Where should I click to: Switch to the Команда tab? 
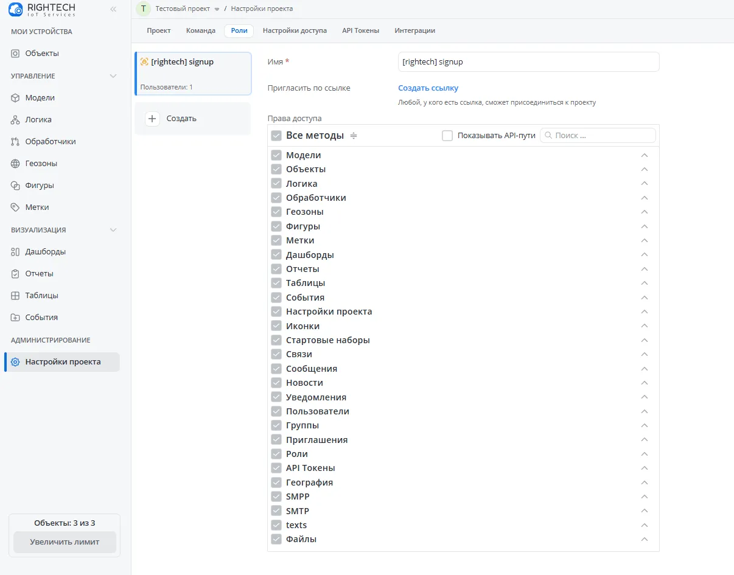tap(201, 30)
